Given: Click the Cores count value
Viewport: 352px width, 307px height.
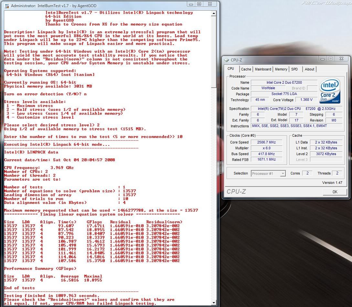Looking at the screenshot, I should click(307, 173).
